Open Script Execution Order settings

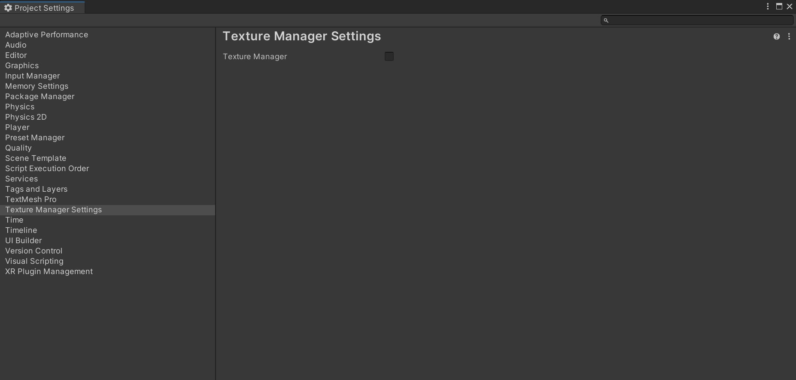tap(47, 169)
